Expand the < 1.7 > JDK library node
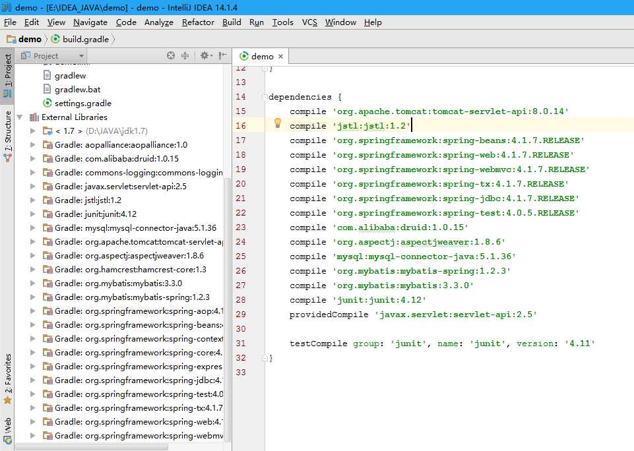 click(x=33, y=131)
